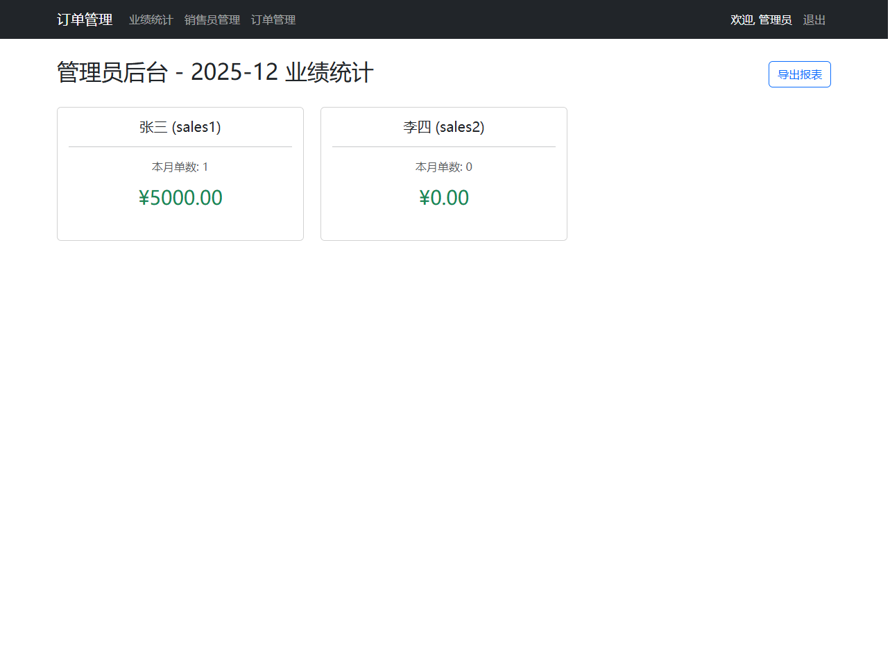Click the 欢迎, 管理员 greeting text

pos(760,20)
